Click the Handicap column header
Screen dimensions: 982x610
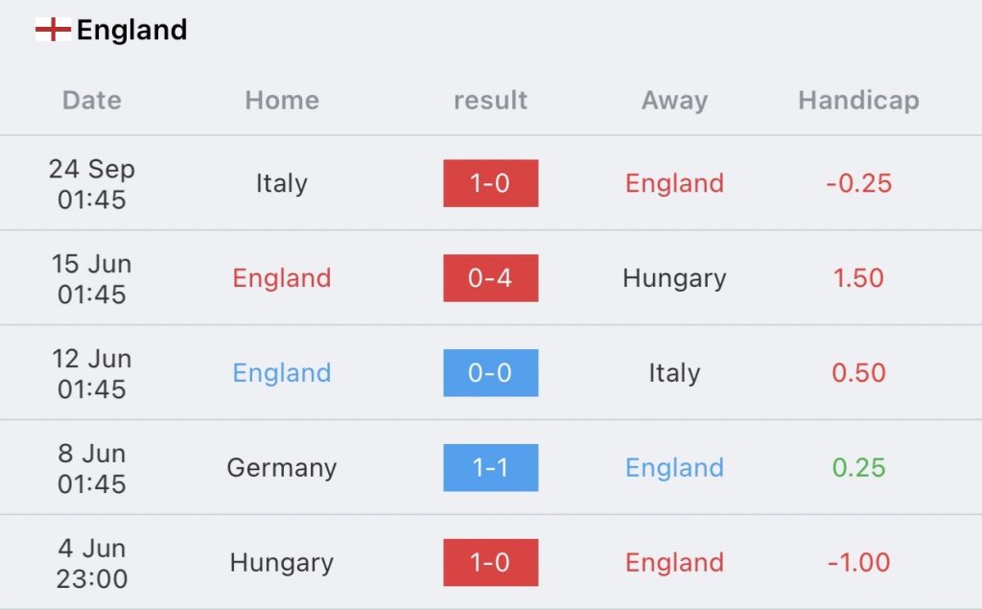point(858,100)
